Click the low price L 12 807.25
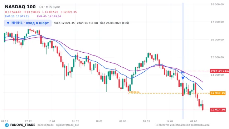This screenshot has height=129, width=229. click(x=50, y=12)
